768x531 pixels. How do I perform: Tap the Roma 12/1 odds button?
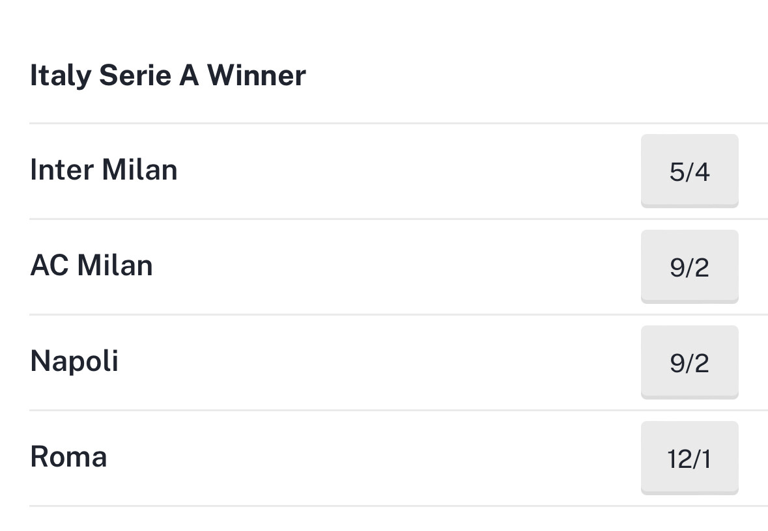click(x=689, y=458)
